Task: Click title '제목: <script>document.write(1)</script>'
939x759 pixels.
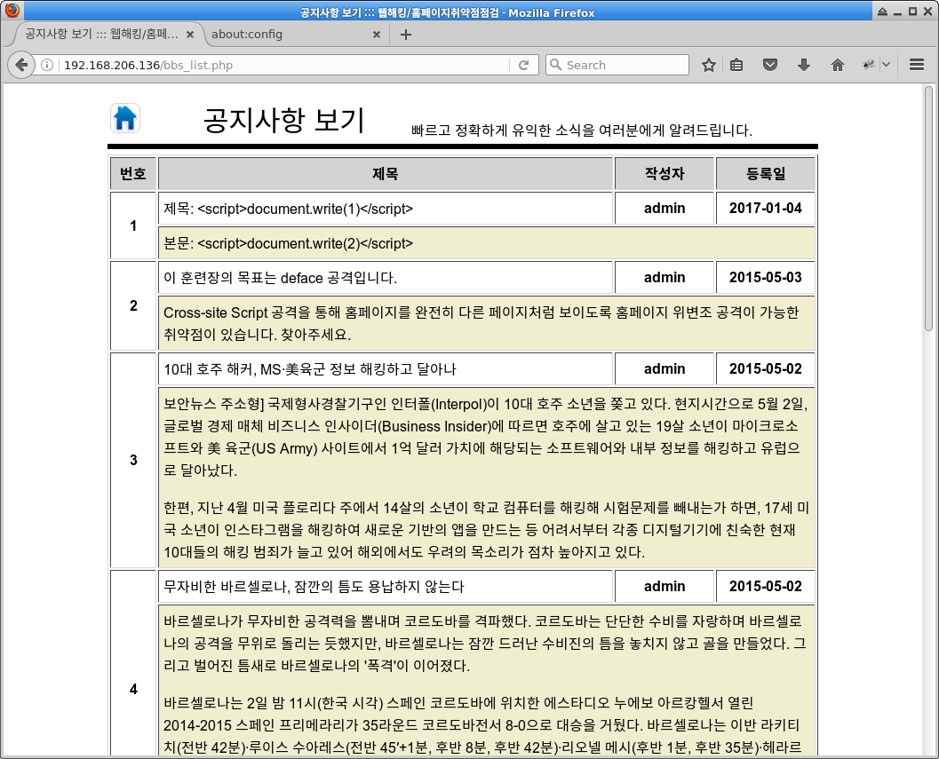Action: 288,209
